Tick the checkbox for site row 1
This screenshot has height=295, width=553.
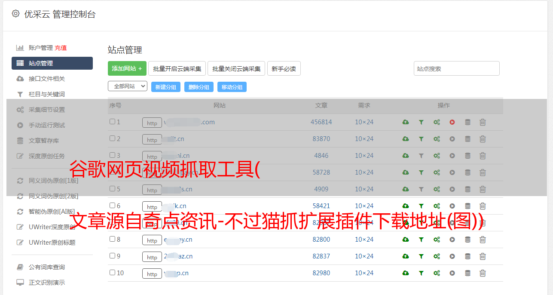point(112,122)
